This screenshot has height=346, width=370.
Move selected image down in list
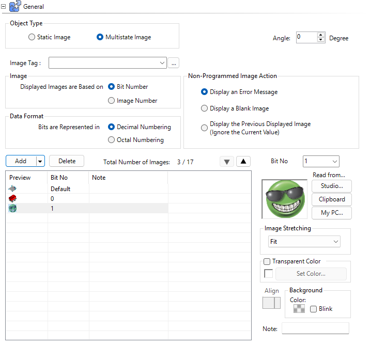pyautogui.click(x=227, y=162)
